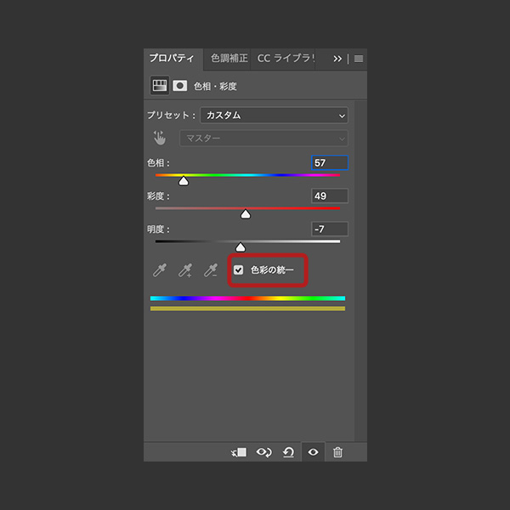Screen dimensions: 510x510
Task: Select the layer mask icon
Action: pos(180,86)
